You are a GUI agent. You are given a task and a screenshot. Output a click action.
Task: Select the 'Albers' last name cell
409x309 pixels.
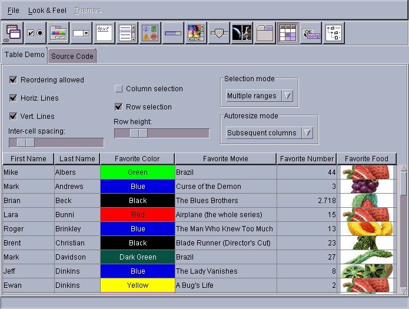(x=77, y=172)
